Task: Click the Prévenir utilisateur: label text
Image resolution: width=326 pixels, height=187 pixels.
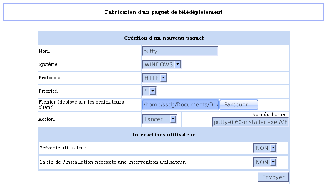Action: [x=63, y=148]
